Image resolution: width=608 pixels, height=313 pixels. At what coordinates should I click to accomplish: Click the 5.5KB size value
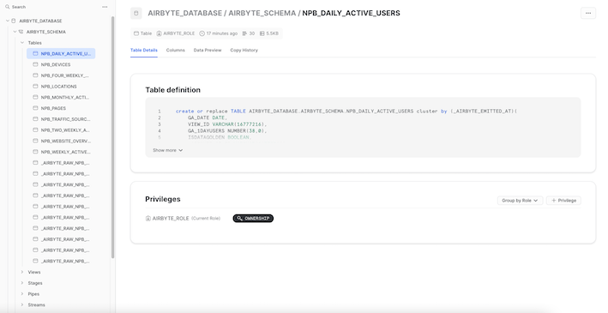pos(272,33)
